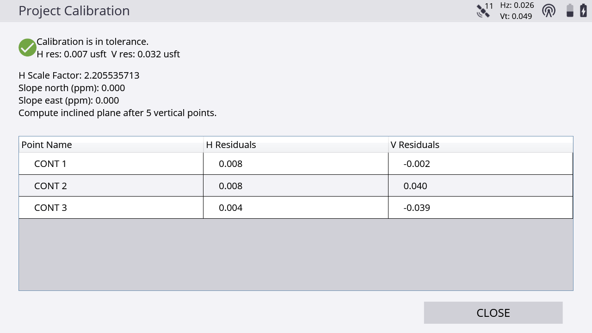Click the H Scale Factor text
Image resolution: width=592 pixels, height=333 pixels.
[79, 75]
